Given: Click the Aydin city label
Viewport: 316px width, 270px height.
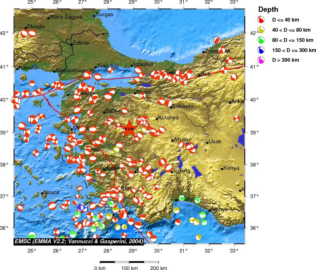Looking at the screenshot, I should (112, 168).
